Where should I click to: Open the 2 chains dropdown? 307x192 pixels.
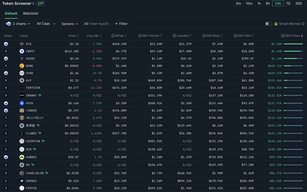pyautogui.click(x=18, y=23)
